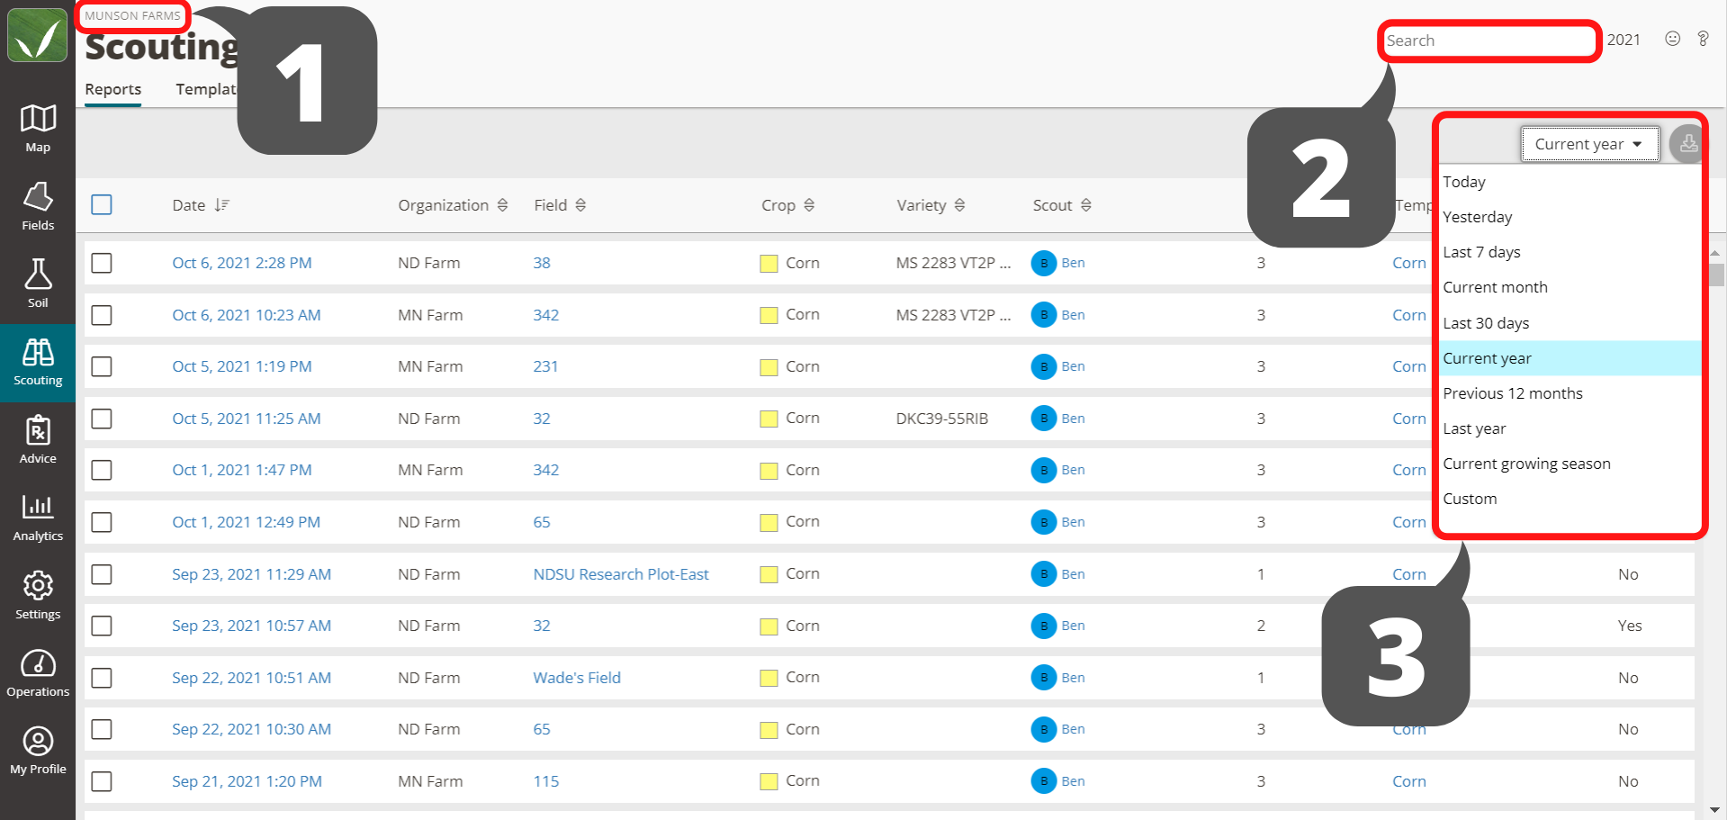The height and width of the screenshot is (820, 1727).
Task: Click Ben's avatar in the Oct 6 2:28 PM row
Action: click(1044, 263)
